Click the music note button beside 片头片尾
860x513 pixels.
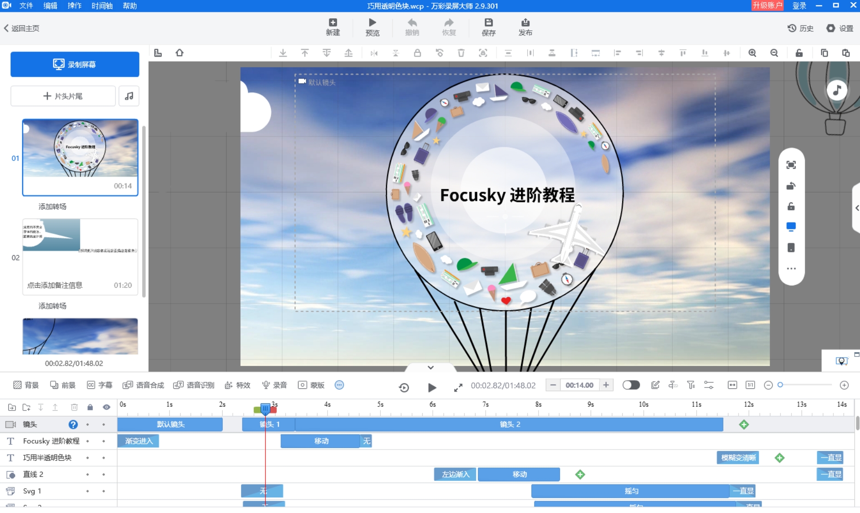pyautogui.click(x=129, y=96)
